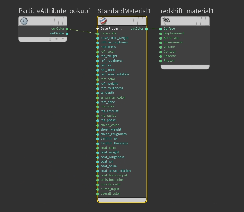Click the ParticleAttributeLookup1 gear node icon
Screen dimensions: 244x212
(24, 21)
